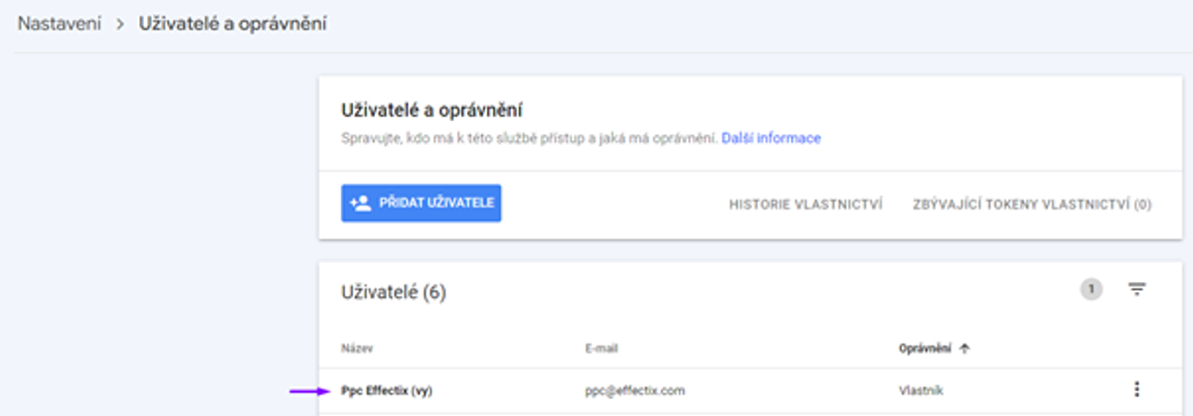Click the breadcrumb chevron separator
The image size is (1193, 416).
tap(121, 24)
